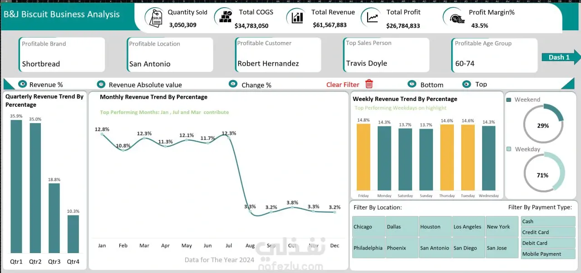581x273 pixels.
Task: Click the B&J Biscuit Business Analysis title
Action: tap(62, 14)
